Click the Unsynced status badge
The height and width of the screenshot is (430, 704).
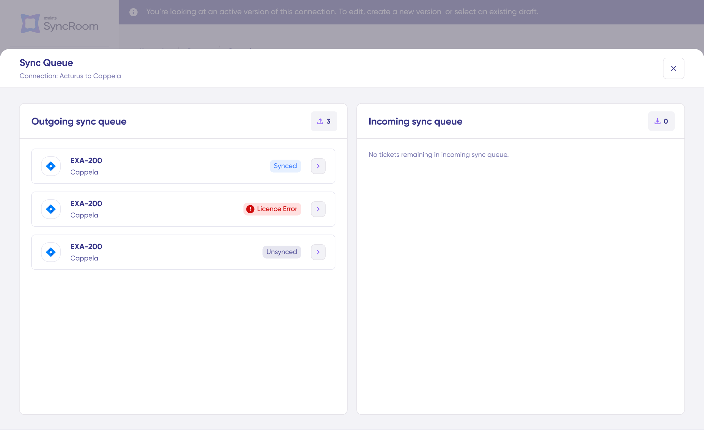pyautogui.click(x=282, y=252)
